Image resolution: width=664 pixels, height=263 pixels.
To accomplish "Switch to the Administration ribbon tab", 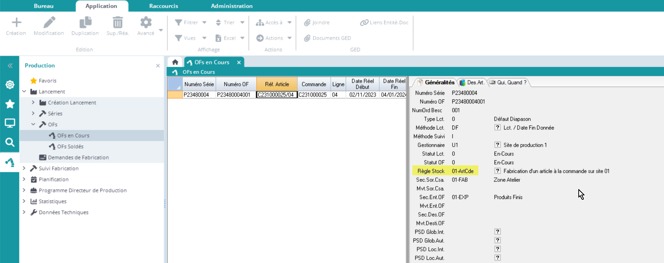I will tap(231, 6).
